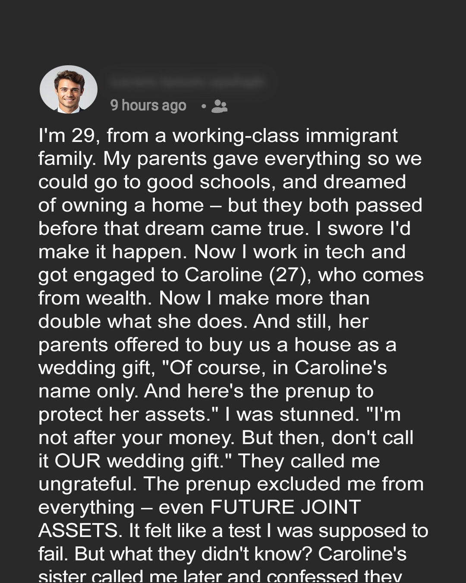The width and height of the screenshot is (466, 583).
Task: Click the capitalized word 'OUR'
Action: (x=78, y=461)
